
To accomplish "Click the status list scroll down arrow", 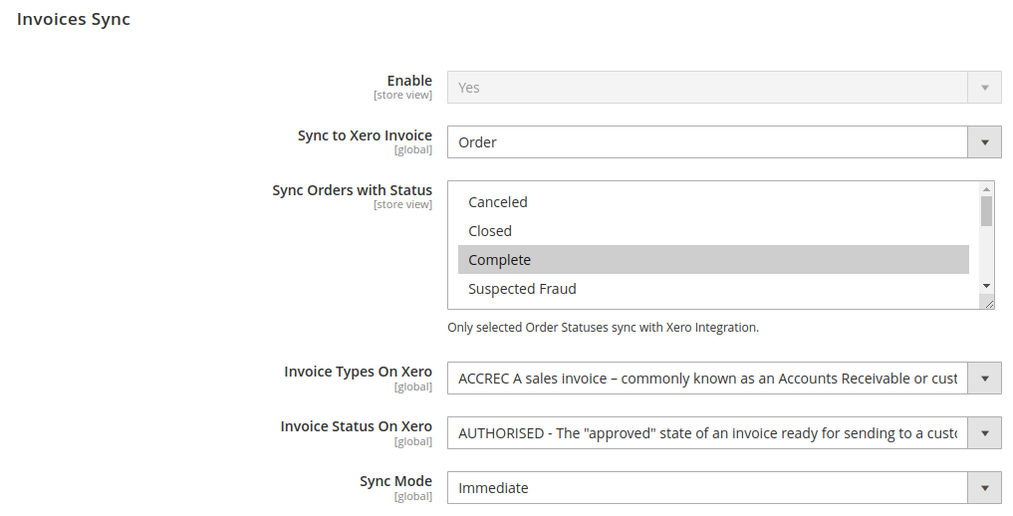I will point(986,286).
